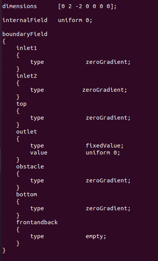Click the obstacle patch name
The image size is (158, 261).
[x=30, y=167]
